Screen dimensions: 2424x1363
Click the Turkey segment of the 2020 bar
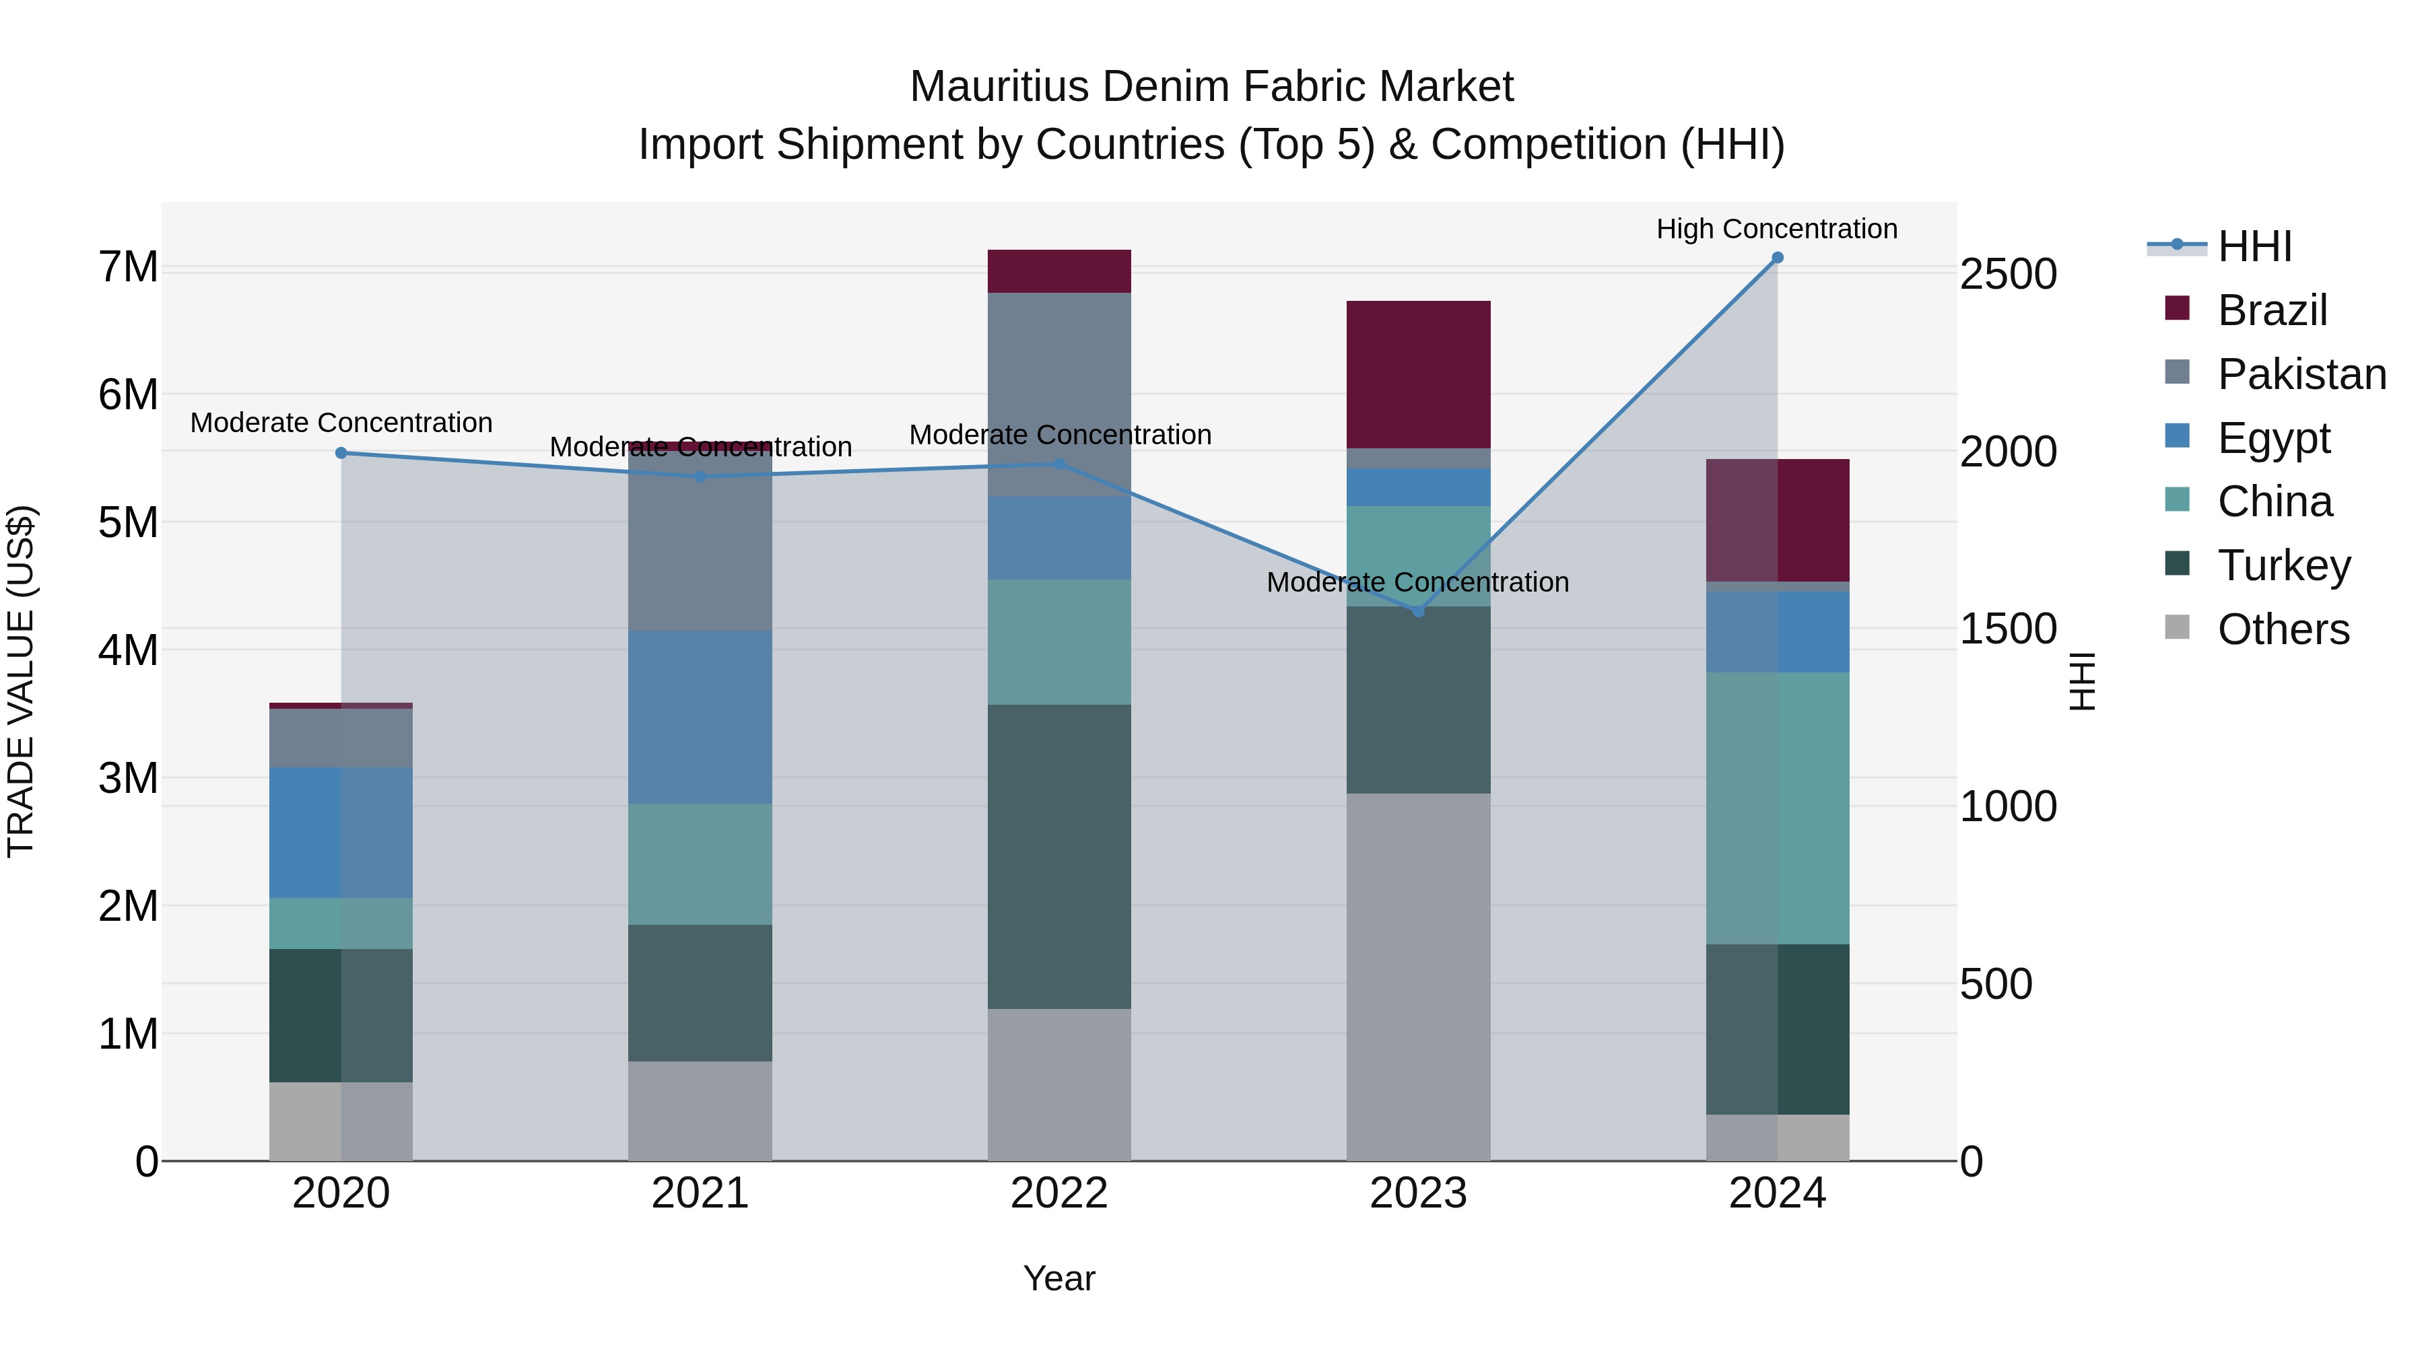(341, 1016)
